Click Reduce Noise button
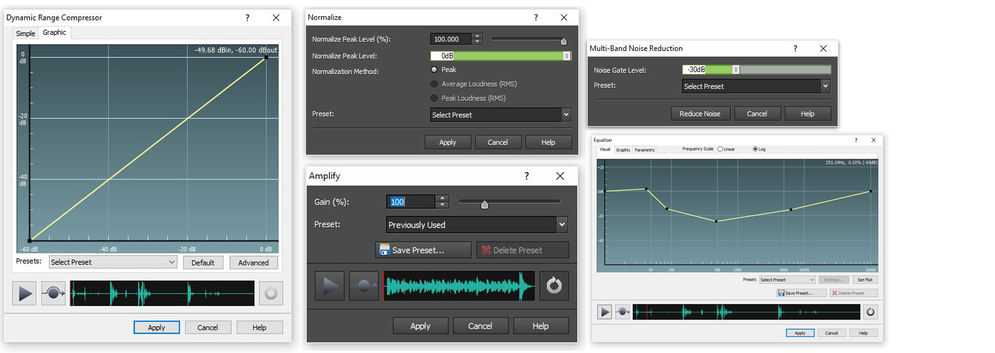Image resolution: width=995 pixels, height=353 pixels. [700, 114]
